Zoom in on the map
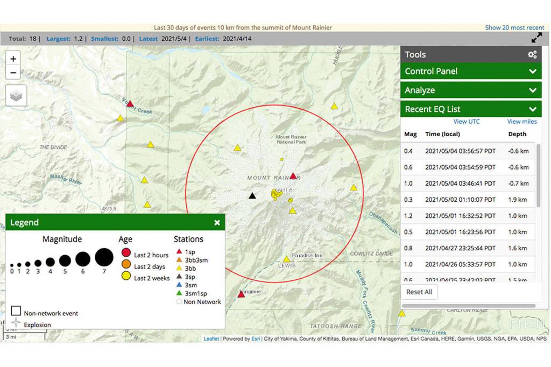The image size is (551, 367). click(x=13, y=59)
